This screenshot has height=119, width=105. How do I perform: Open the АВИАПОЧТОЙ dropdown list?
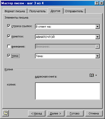tap(98, 37)
